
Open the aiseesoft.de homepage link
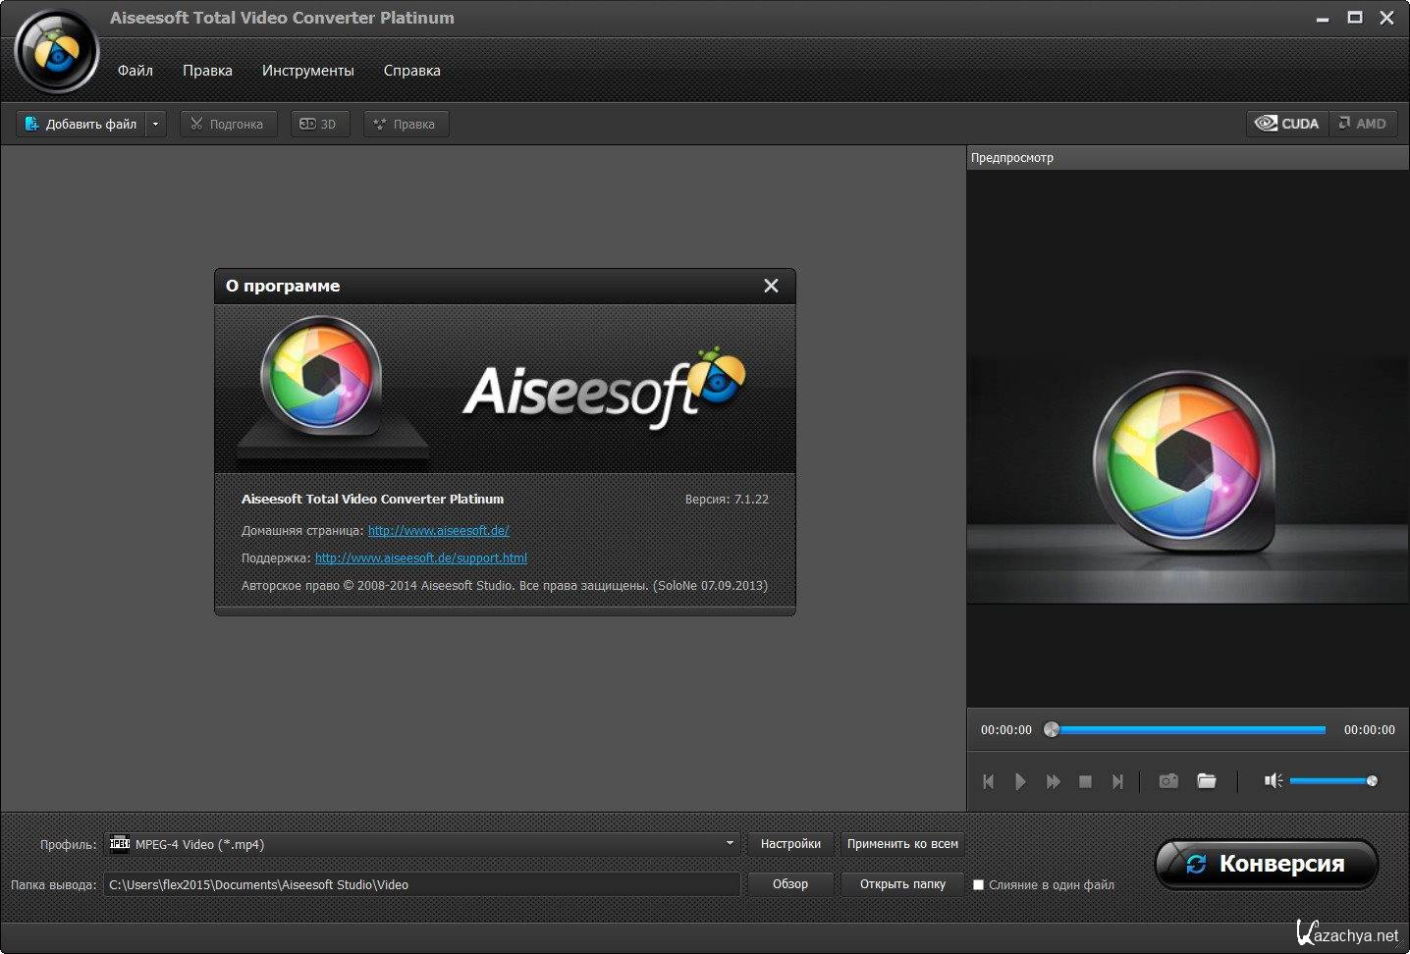(438, 530)
